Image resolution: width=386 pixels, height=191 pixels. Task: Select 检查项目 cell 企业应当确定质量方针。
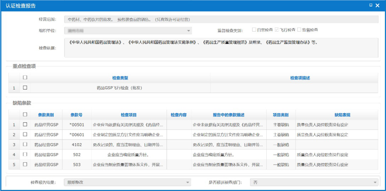point(129,155)
